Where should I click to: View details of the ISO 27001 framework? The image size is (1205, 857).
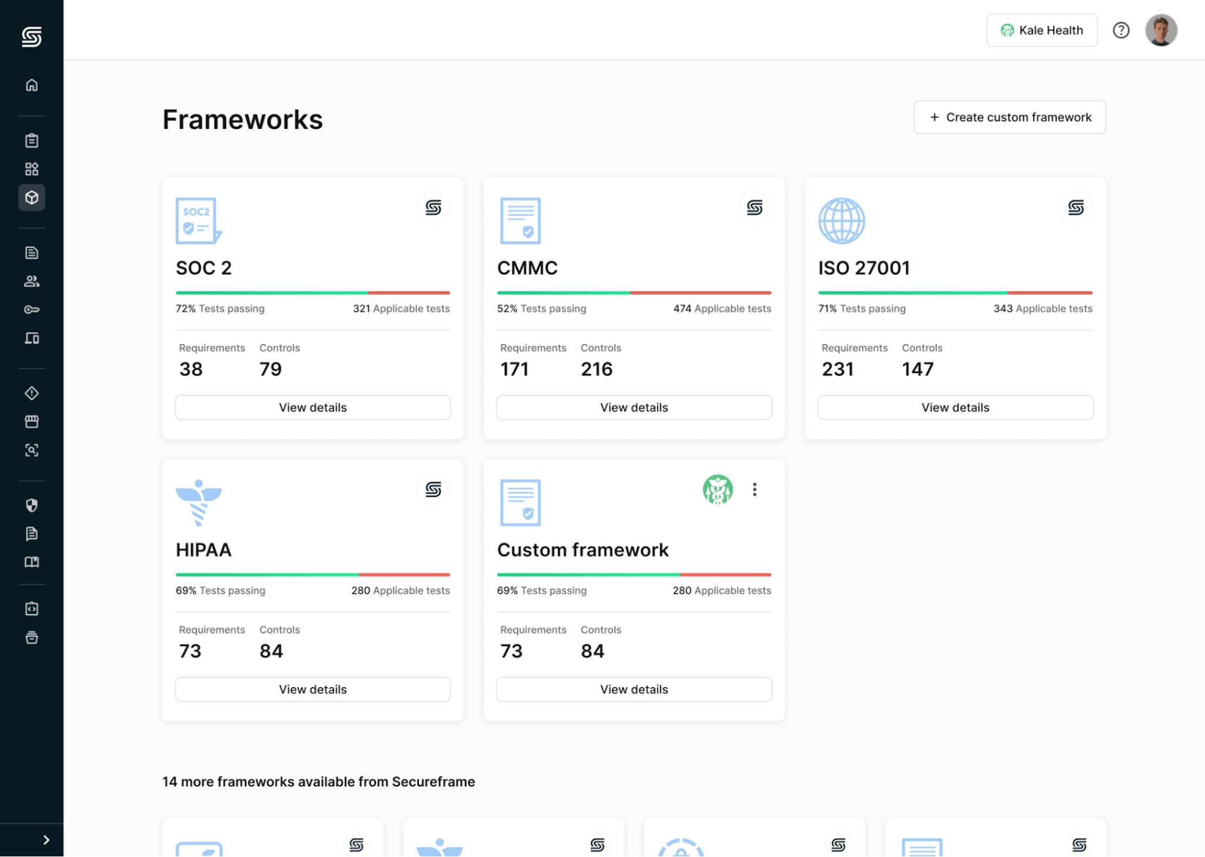pyautogui.click(x=955, y=407)
